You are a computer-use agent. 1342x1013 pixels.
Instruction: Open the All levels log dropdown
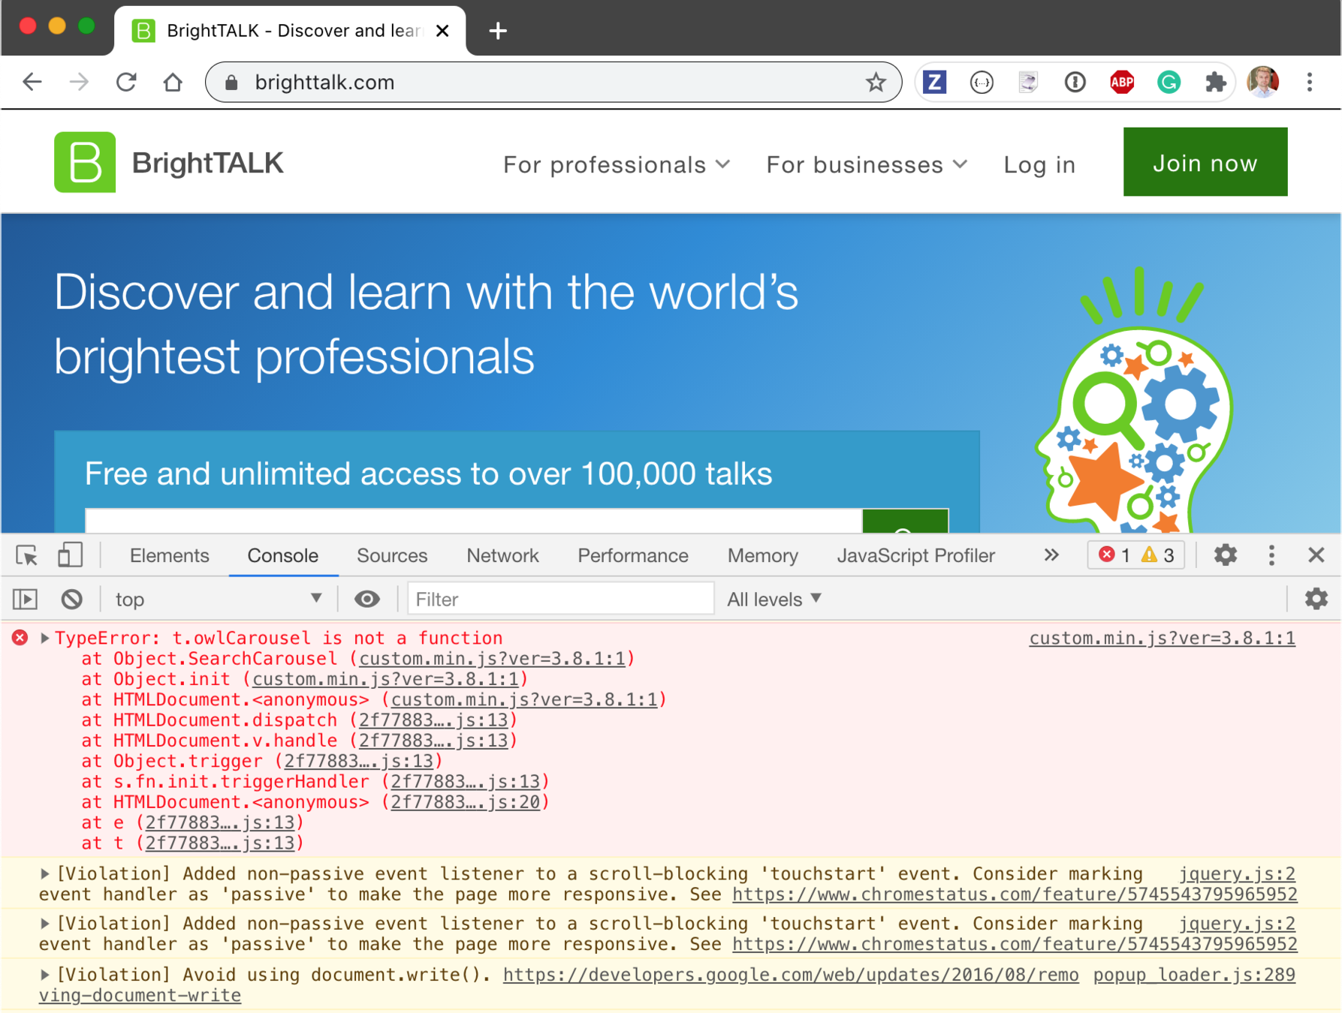774,599
